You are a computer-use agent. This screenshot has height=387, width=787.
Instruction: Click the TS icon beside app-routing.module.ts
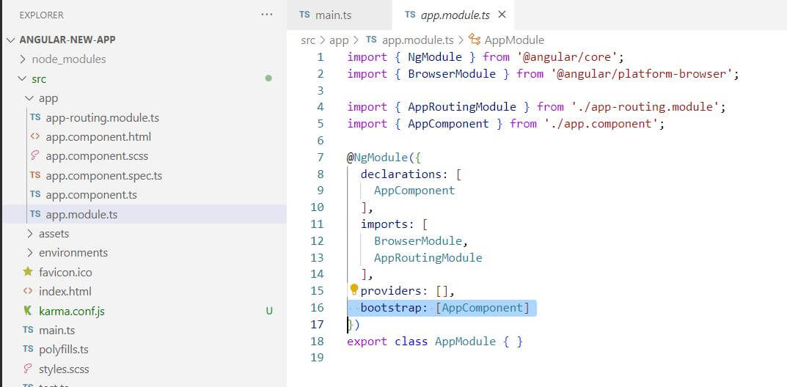(35, 117)
